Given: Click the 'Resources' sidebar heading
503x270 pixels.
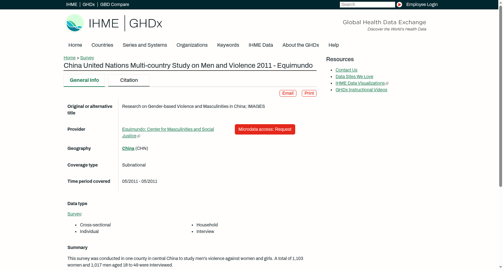Looking at the screenshot, I should [x=340, y=59].
